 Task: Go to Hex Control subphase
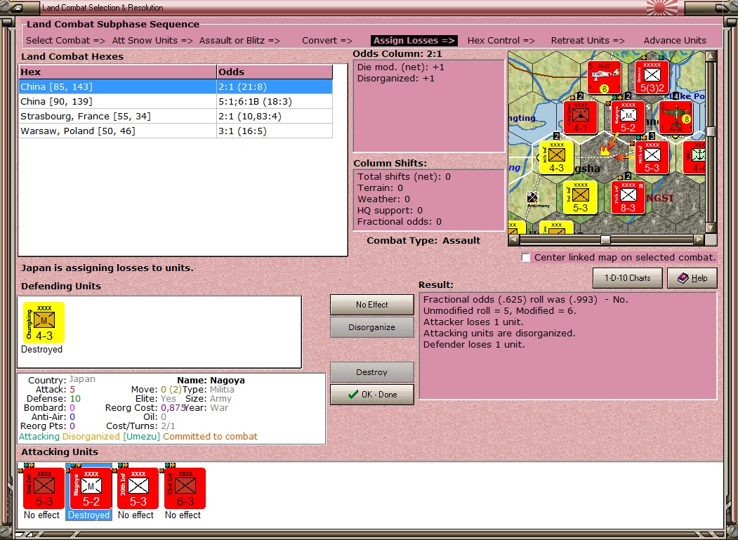501,41
